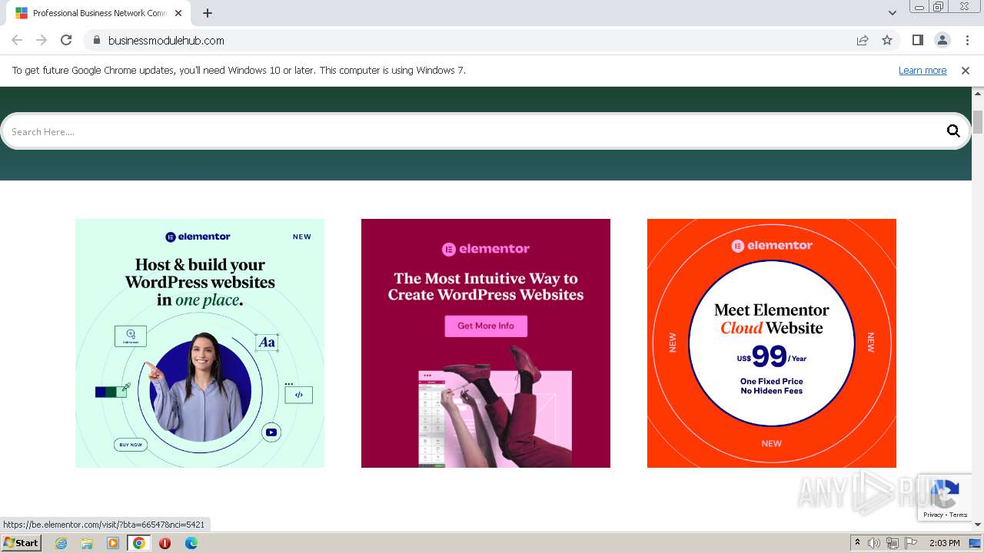The height and width of the screenshot is (553, 984).
Task: Open the Chrome profile avatar
Action: 942,40
